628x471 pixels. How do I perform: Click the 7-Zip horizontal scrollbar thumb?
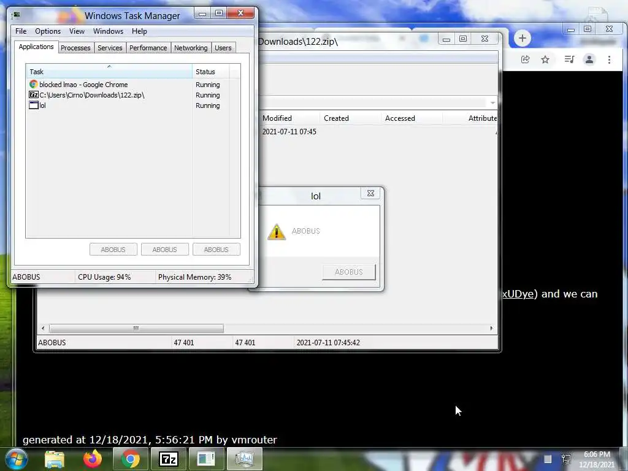[136, 329]
